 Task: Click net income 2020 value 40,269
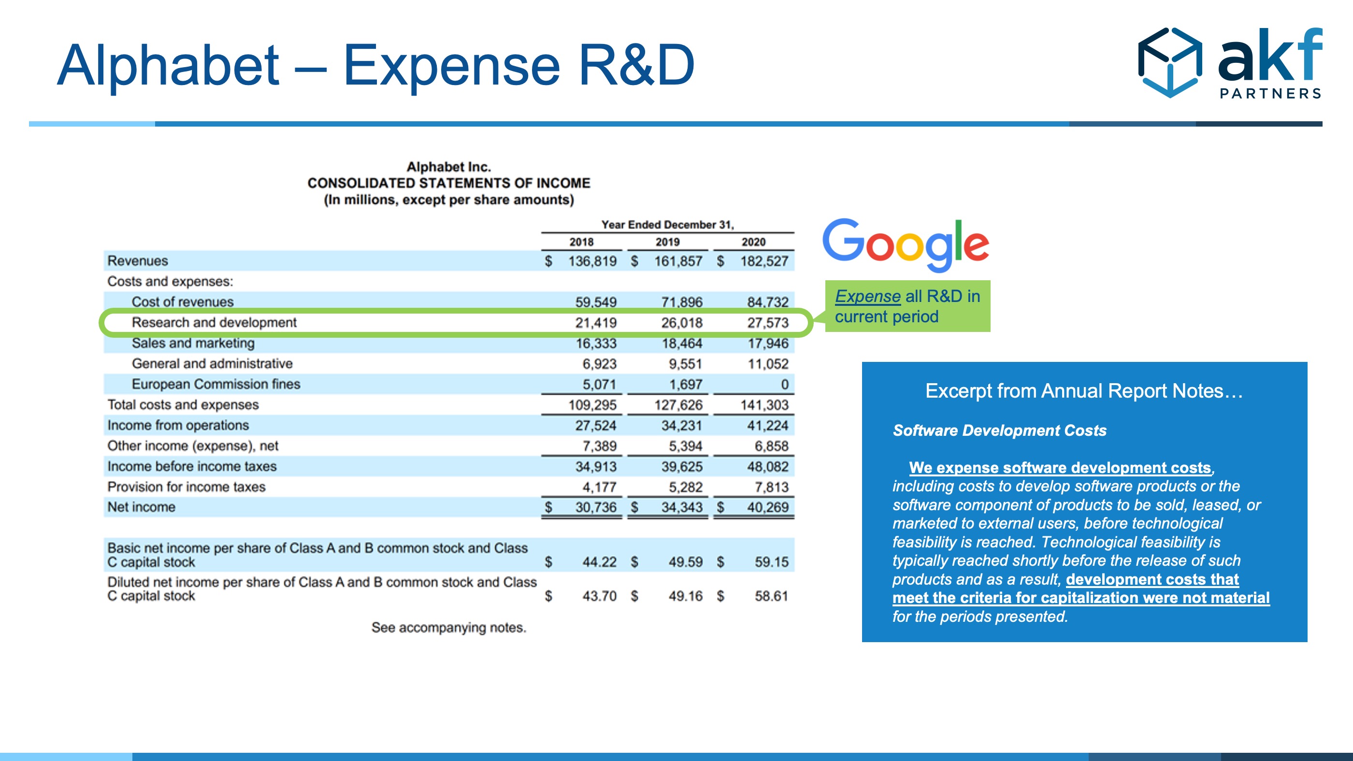768,507
